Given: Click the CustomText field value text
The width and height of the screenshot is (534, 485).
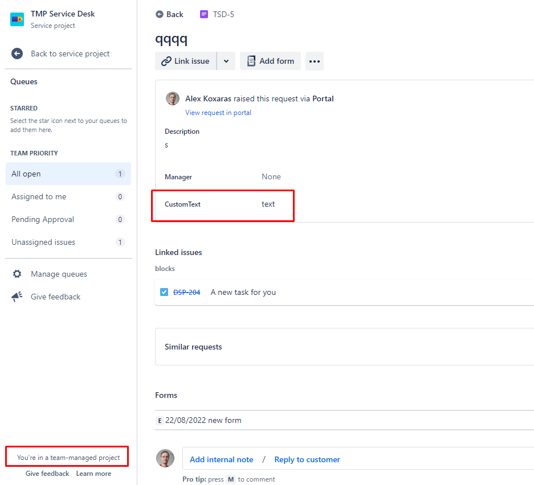Looking at the screenshot, I should [268, 204].
